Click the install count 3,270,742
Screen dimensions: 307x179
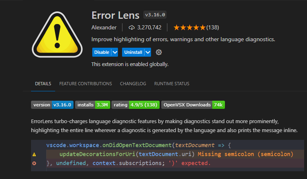point(149,28)
